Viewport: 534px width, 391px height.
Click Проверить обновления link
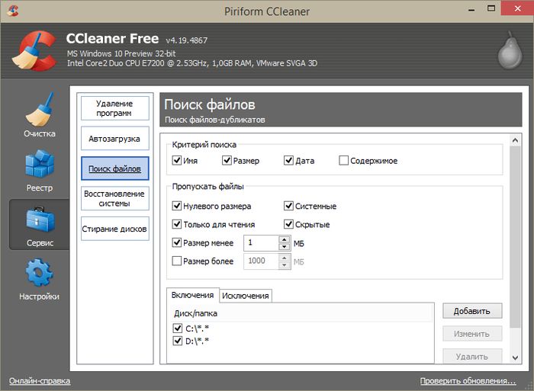tap(468, 380)
